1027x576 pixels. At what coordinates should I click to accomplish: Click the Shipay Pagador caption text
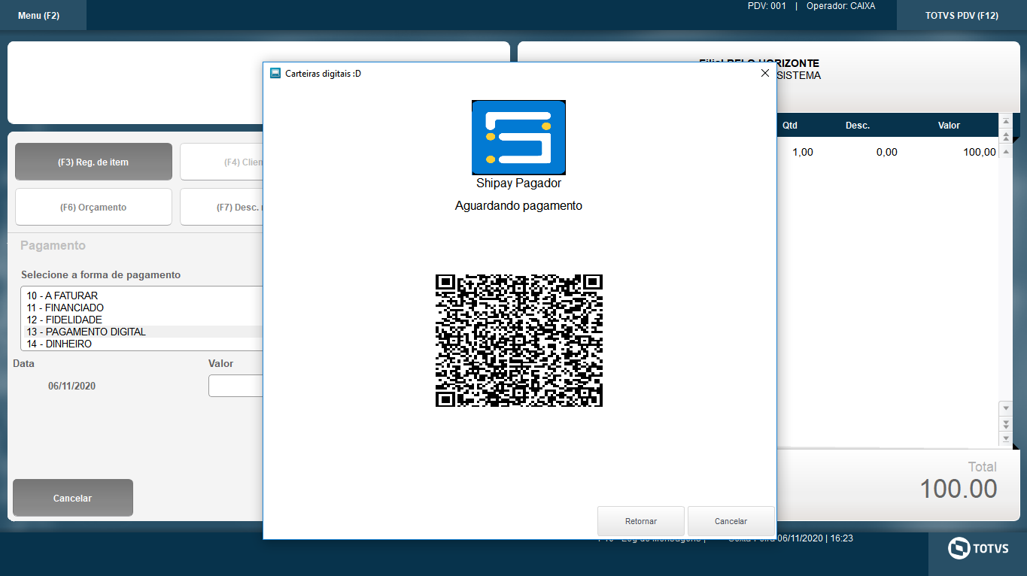click(x=518, y=183)
